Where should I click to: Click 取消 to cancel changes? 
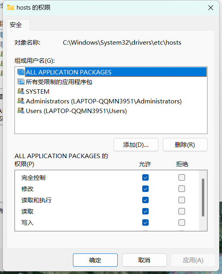144,260
